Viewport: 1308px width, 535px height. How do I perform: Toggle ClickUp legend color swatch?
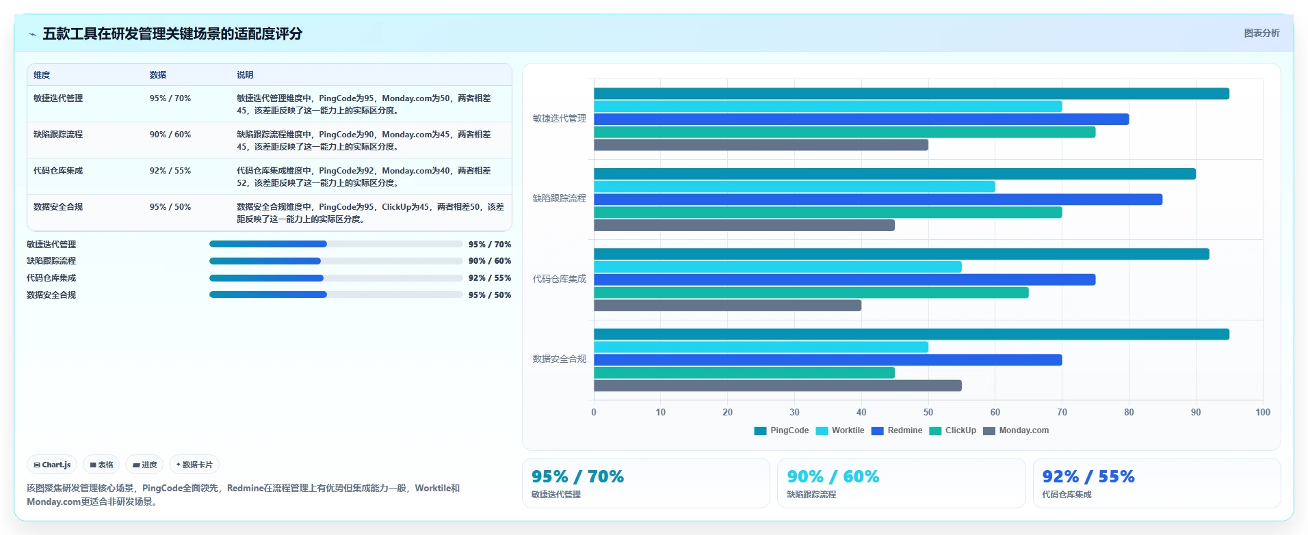(x=935, y=431)
